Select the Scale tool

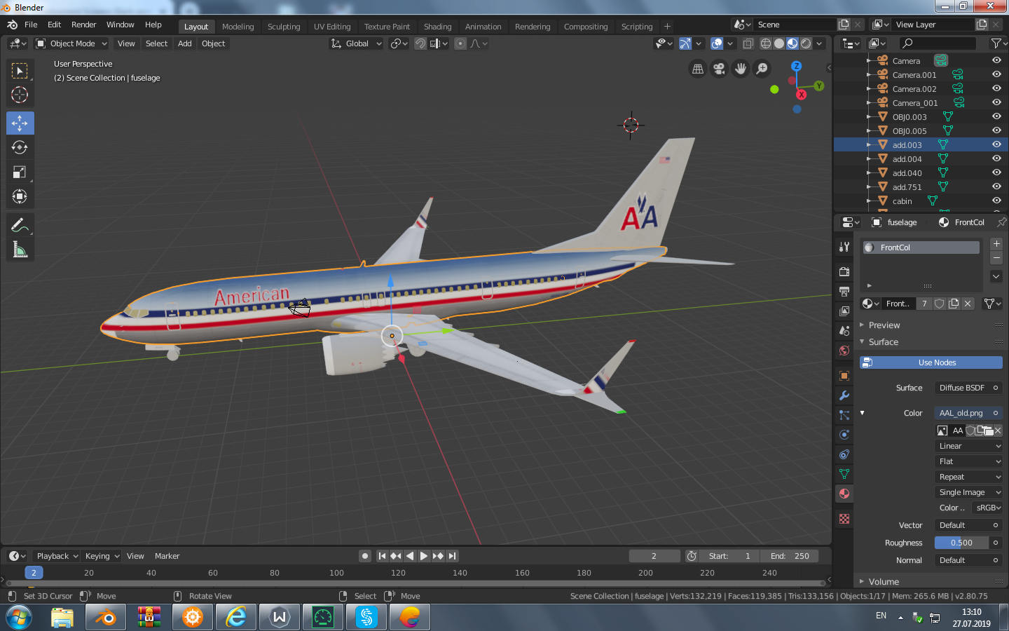(20, 172)
